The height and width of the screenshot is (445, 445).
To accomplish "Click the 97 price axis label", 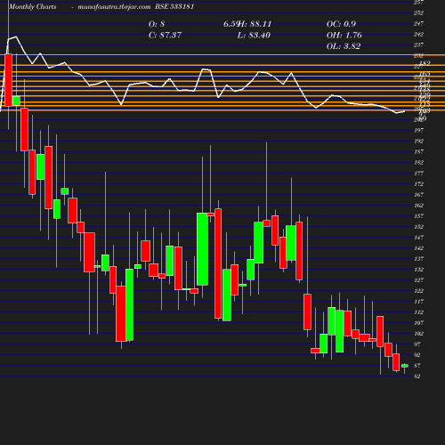I will coord(417,344).
